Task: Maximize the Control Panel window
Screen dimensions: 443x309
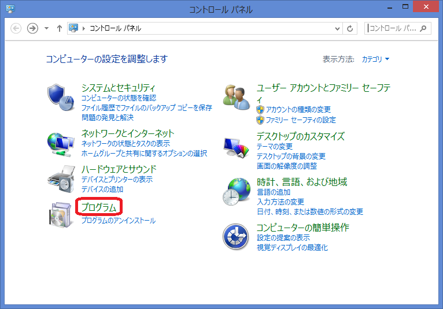Action: [405, 7]
